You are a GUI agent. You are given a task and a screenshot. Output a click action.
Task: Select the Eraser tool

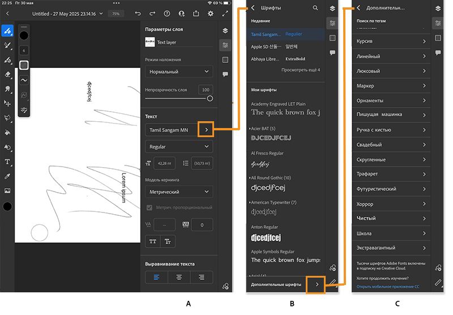7,75
